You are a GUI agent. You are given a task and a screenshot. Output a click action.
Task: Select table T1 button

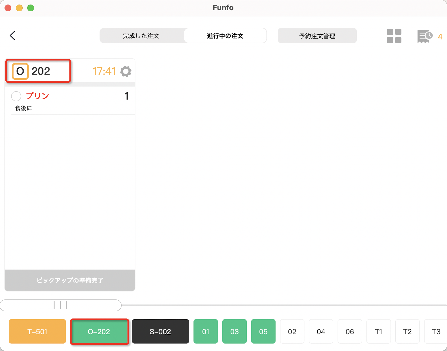point(379,331)
